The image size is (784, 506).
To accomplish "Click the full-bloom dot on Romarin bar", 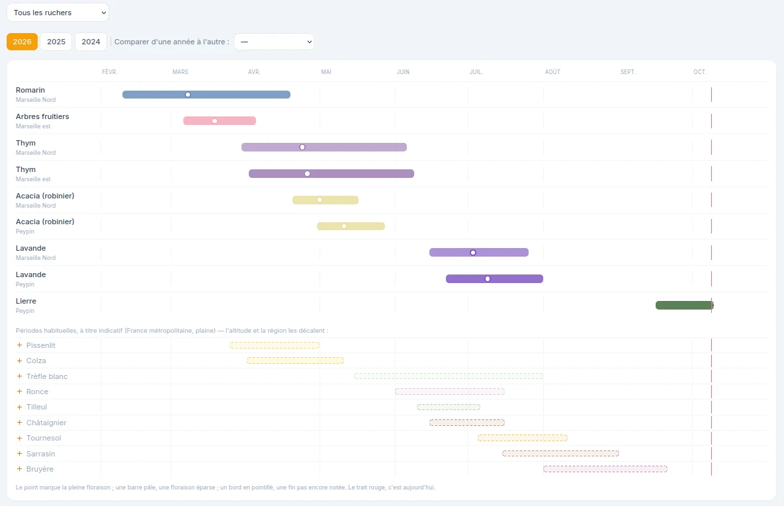I will (188, 95).
